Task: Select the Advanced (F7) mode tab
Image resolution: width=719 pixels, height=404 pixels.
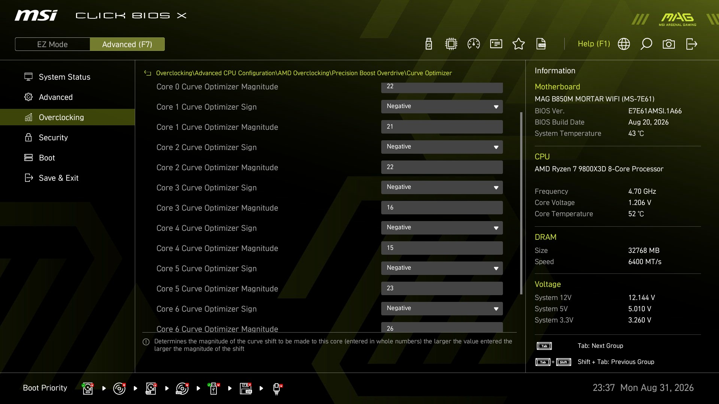Action: tap(127, 44)
